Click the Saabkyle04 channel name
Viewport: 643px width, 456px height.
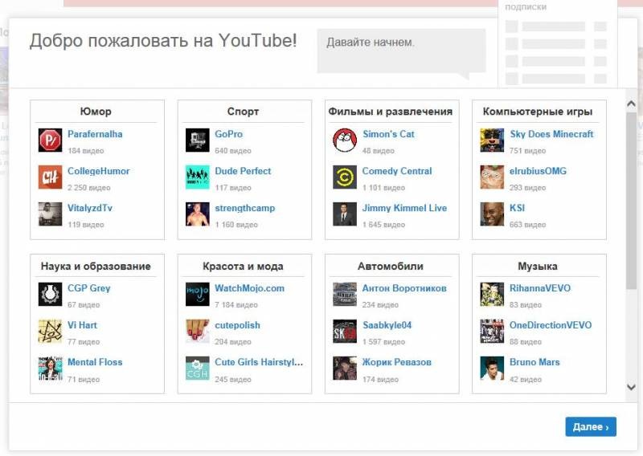[x=387, y=325]
